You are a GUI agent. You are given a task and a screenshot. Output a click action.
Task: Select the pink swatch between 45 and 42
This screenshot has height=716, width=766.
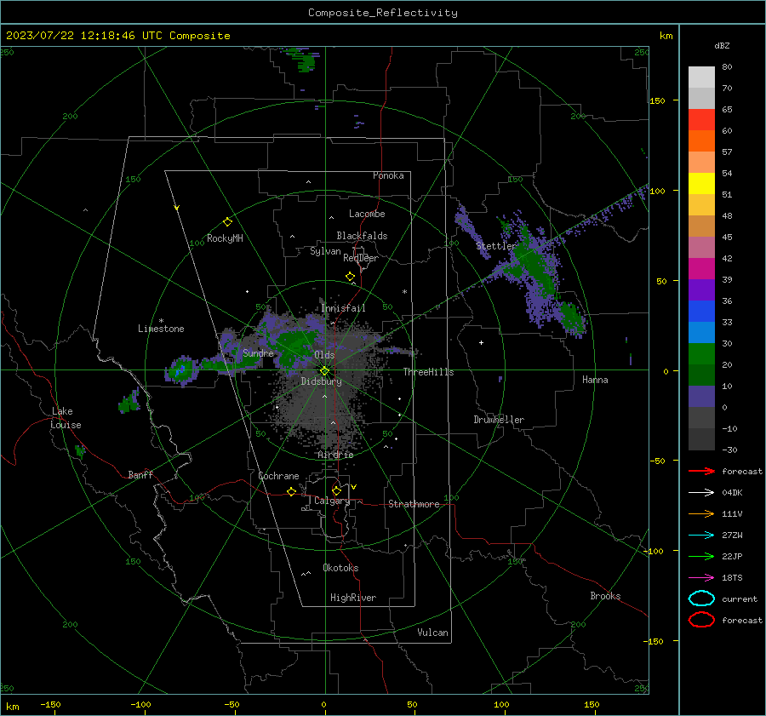pos(701,247)
